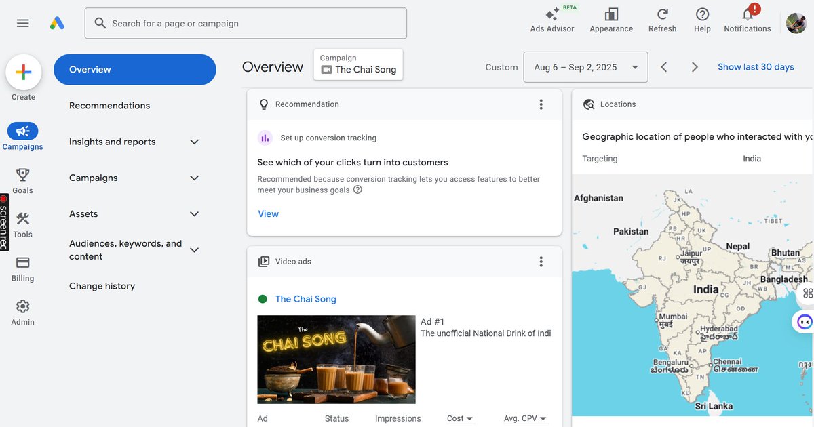Open The Chai Song ad link
This screenshot has width=814, height=427.
pyautogui.click(x=305, y=299)
